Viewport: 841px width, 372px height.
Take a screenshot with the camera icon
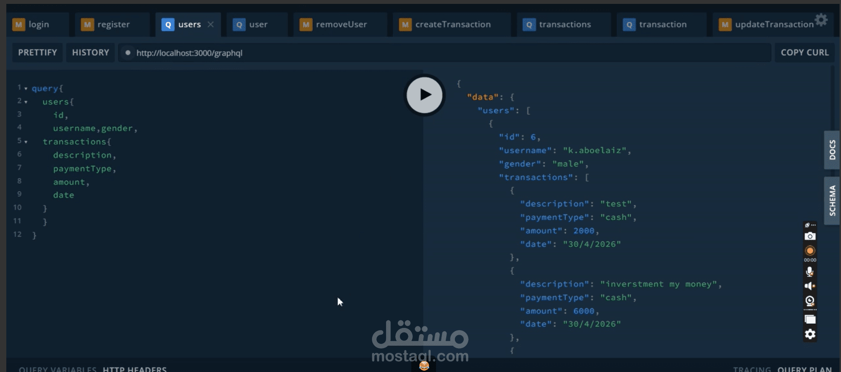(x=810, y=236)
